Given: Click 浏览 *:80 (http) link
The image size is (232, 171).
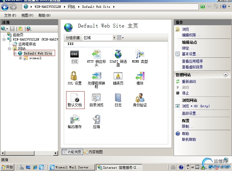Looking at the screenshot, I should 195,106.
